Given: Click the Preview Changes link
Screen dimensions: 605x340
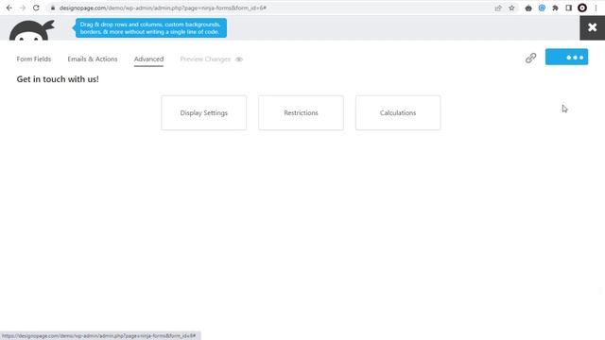Looking at the screenshot, I should [x=205, y=59].
